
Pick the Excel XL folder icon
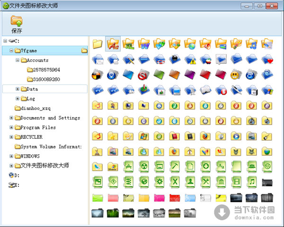tap(128, 44)
